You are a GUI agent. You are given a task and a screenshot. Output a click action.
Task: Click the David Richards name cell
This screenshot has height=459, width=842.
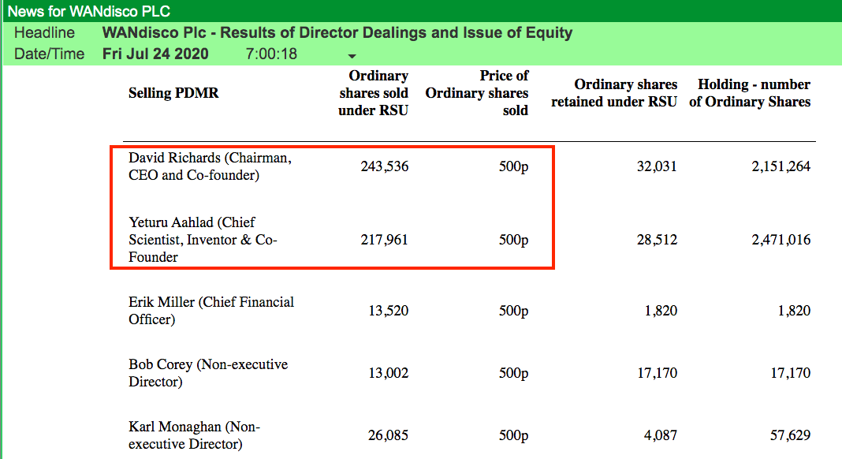click(210, 166)
